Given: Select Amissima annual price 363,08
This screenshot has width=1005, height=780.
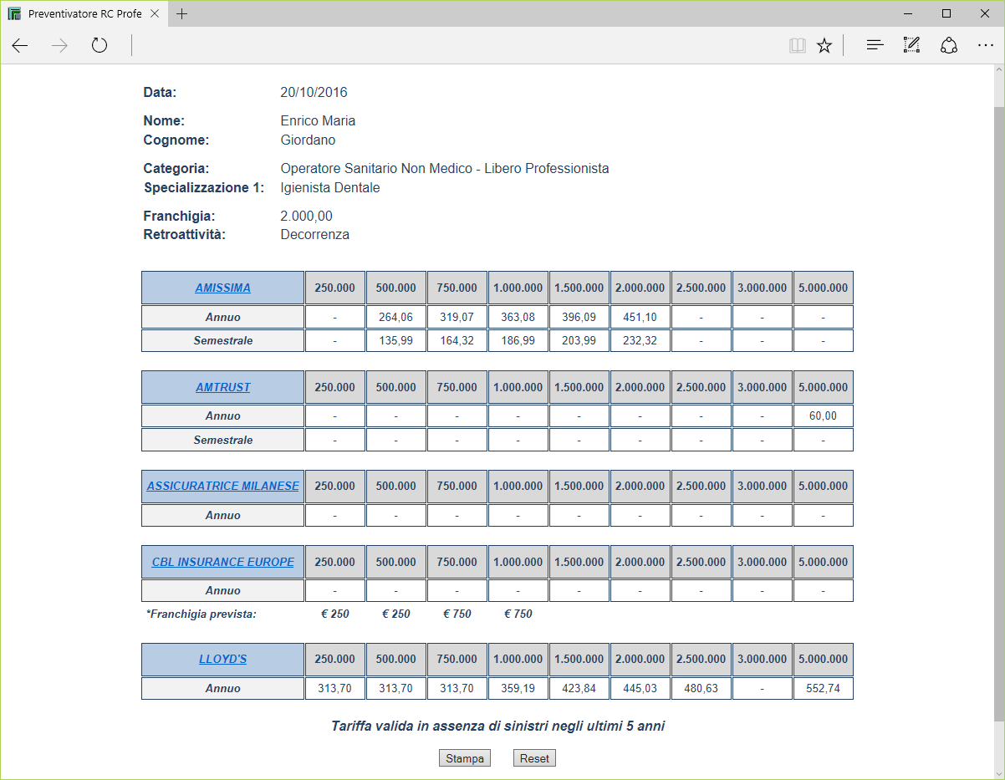Looking at the screenshot, I should click(x=518, y=317).
